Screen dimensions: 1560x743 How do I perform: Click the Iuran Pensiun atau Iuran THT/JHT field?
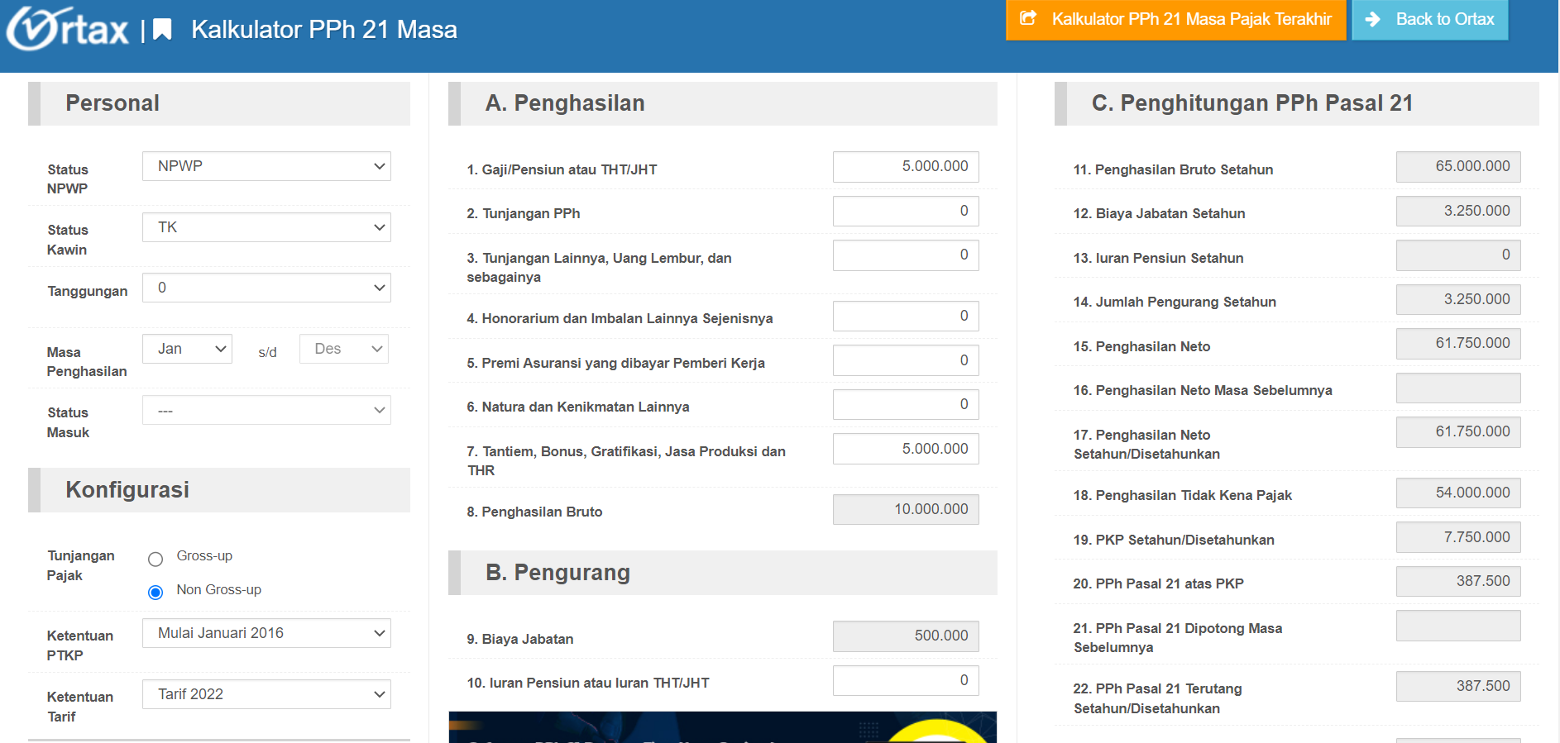[906, 680]
